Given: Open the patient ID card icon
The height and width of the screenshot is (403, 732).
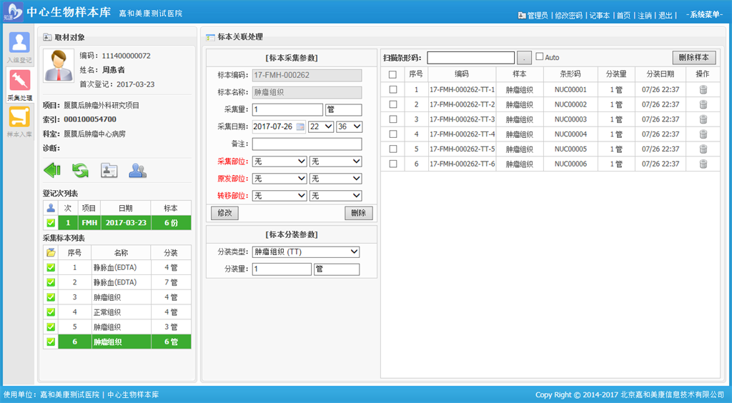Looking at the screenshot, I should (x=109, y=170).
